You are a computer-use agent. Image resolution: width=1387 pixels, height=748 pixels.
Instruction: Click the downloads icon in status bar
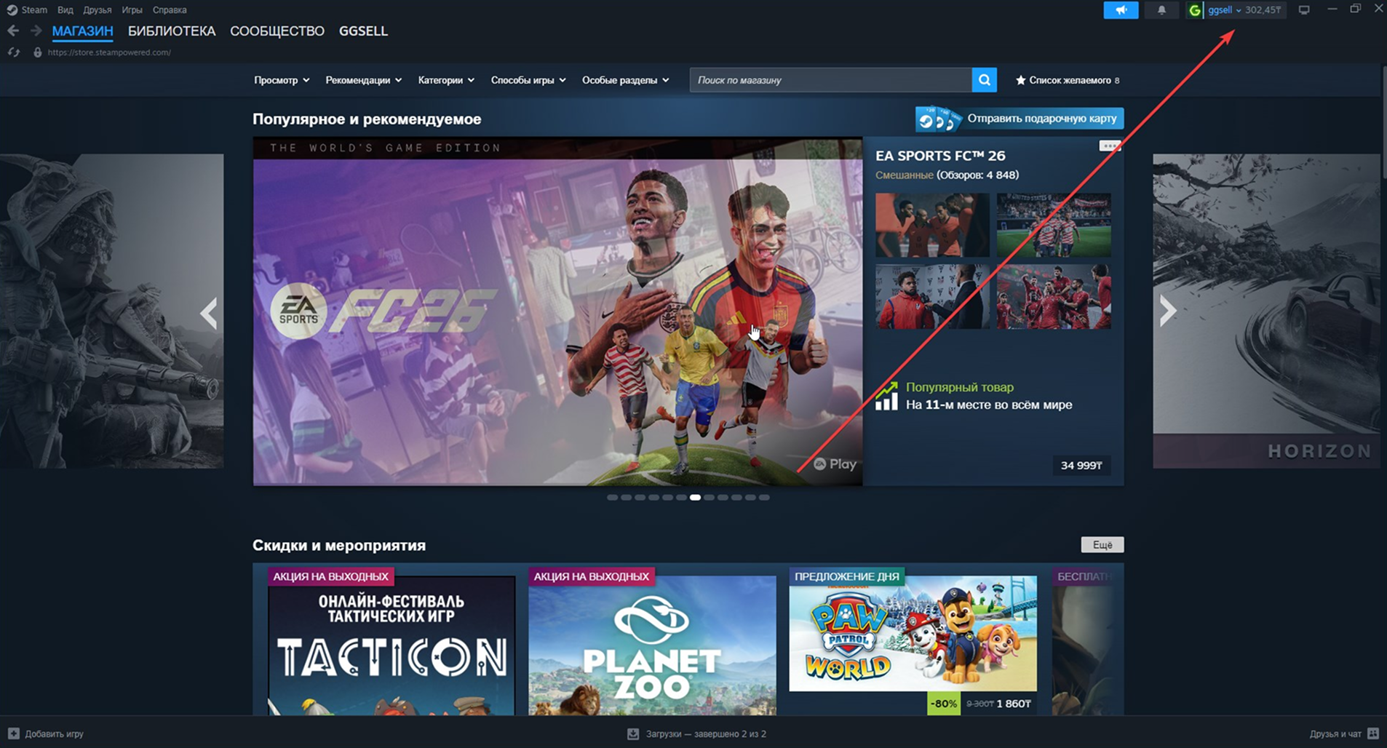tap(633, 733)
